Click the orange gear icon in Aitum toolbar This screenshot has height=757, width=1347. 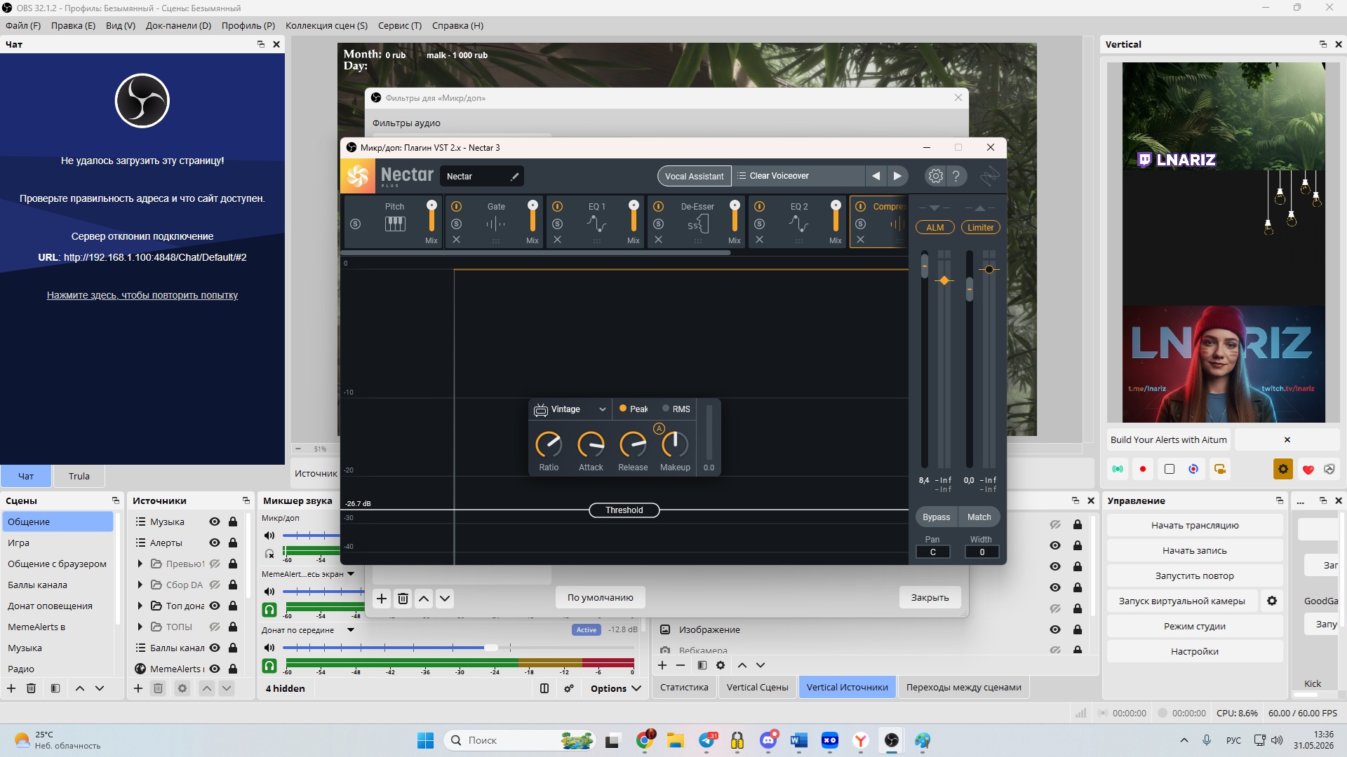1283,469
